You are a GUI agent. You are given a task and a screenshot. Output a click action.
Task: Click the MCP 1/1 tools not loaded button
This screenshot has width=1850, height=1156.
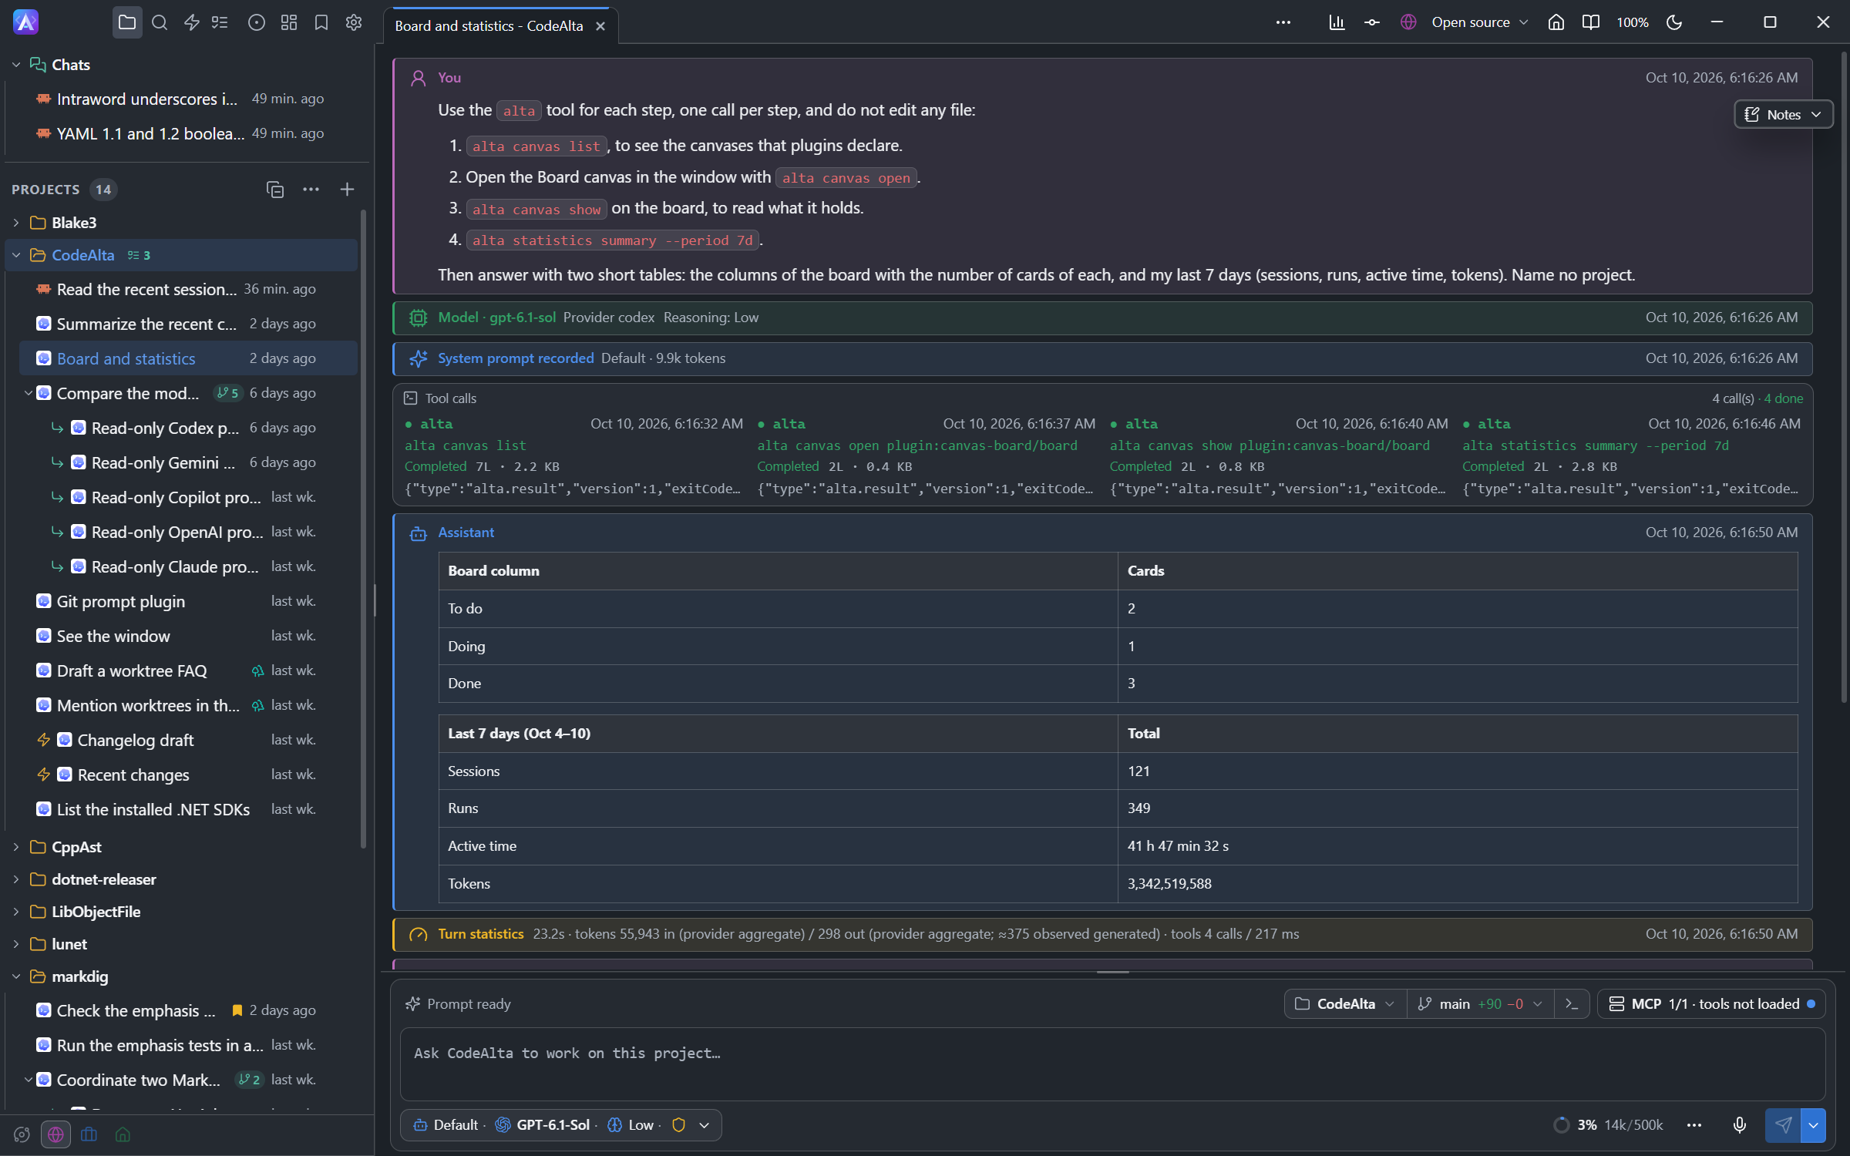(x=1712, y=1004)
